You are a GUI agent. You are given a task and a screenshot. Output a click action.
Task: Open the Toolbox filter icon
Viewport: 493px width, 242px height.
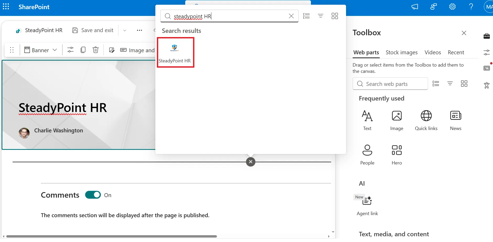pos(450,84)
